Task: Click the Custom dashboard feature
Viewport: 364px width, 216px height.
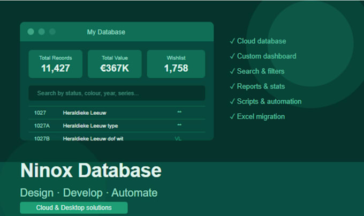Action: click(263, 56)
